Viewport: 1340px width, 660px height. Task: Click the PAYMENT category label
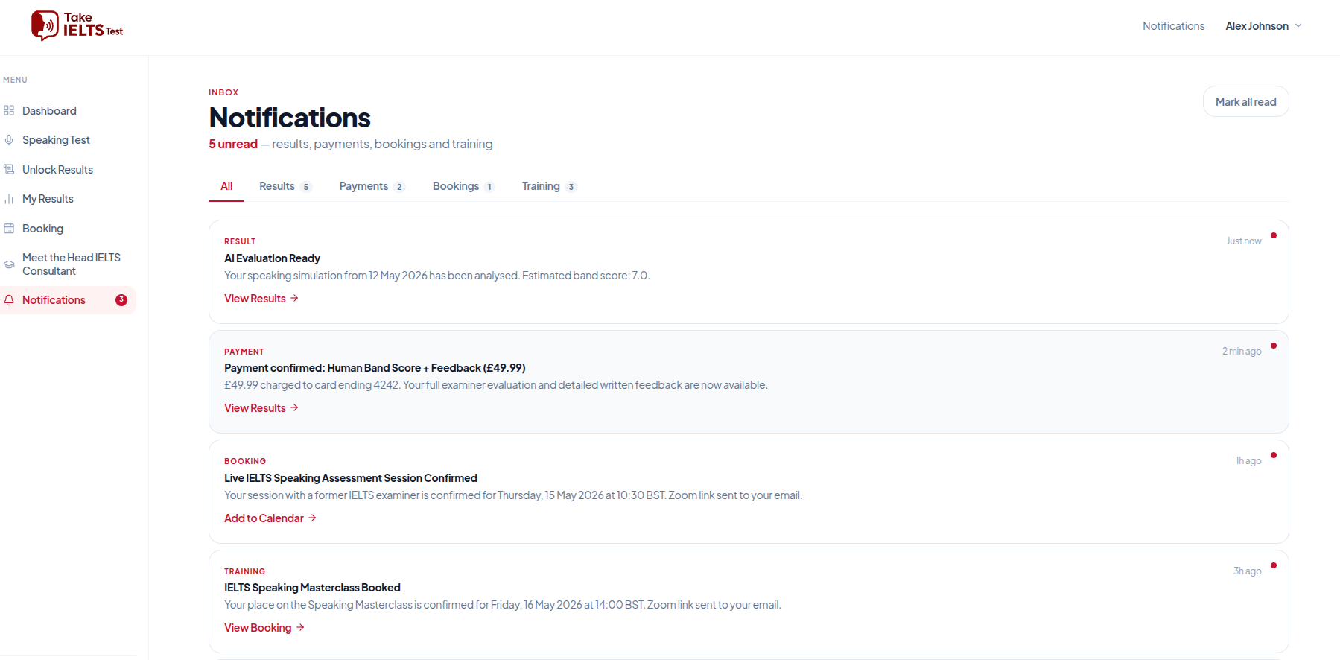[x=244, y=352]
